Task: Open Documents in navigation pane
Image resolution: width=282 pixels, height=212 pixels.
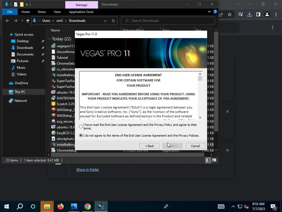Action: click(25, 54)
